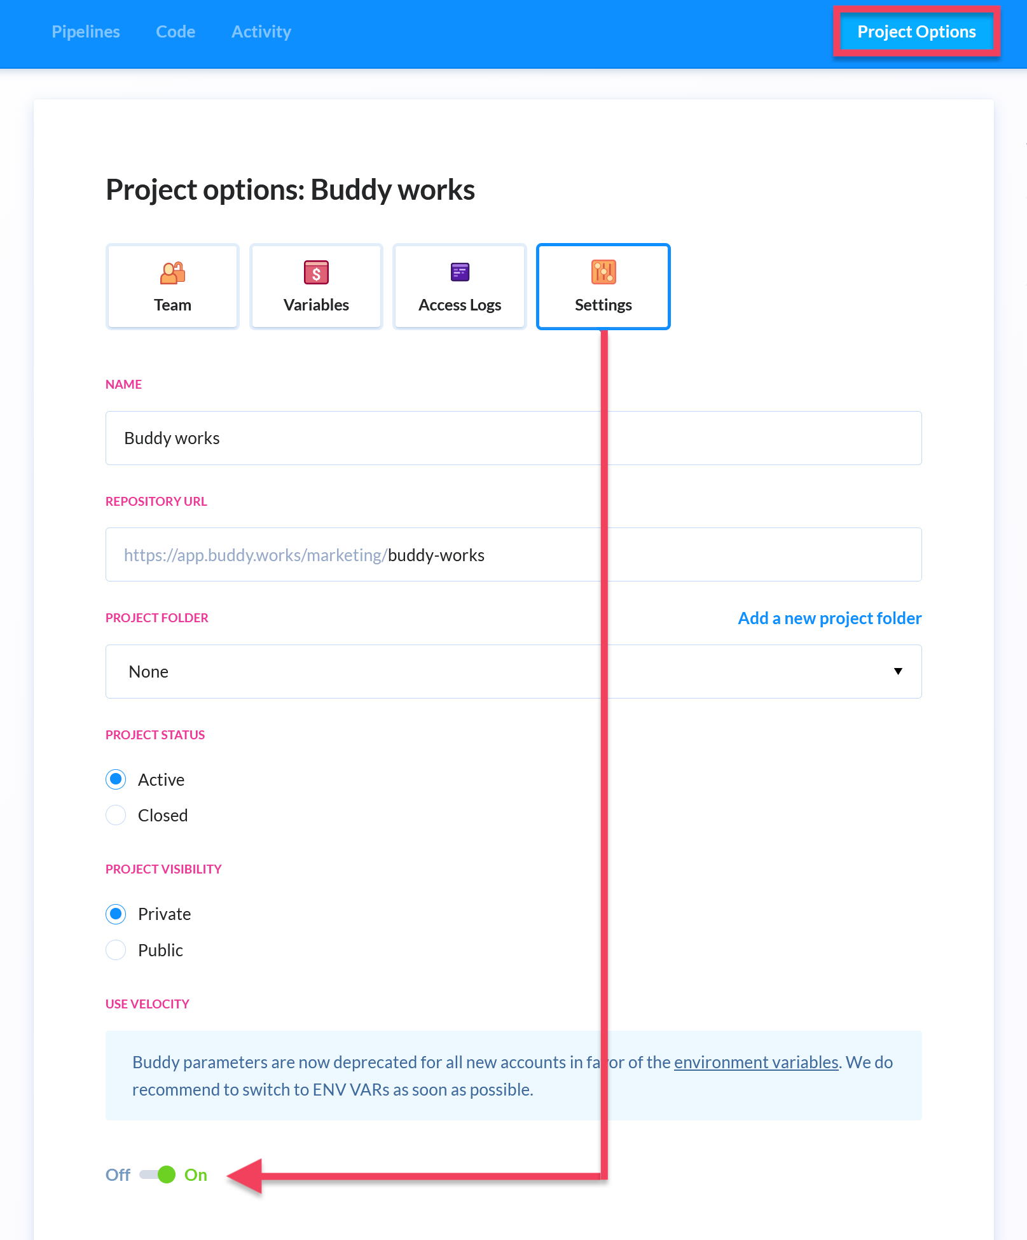This screenshot has height=1240, width=1027.
Task: Select Private visibility radio button
Action: (x=116, y=914)
